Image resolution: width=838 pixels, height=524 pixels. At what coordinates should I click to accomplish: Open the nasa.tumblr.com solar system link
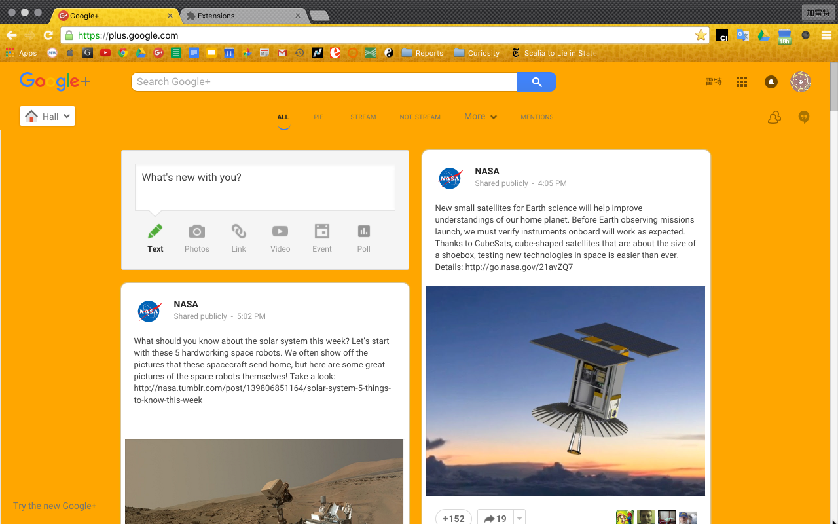(263, 394)
